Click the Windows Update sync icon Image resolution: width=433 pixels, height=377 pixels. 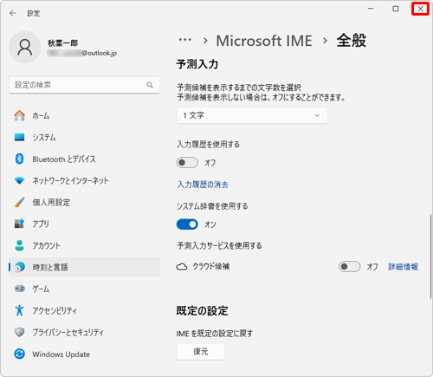[x=19, y=354]
